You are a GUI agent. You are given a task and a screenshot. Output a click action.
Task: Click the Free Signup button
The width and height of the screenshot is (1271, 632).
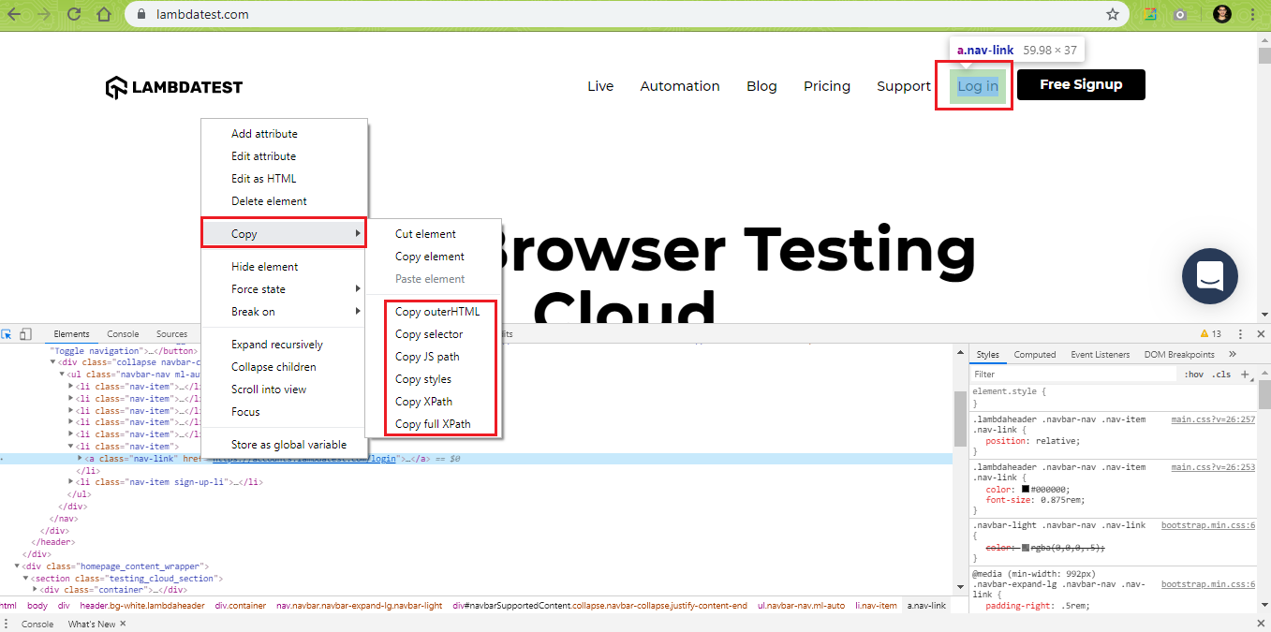1081,84
